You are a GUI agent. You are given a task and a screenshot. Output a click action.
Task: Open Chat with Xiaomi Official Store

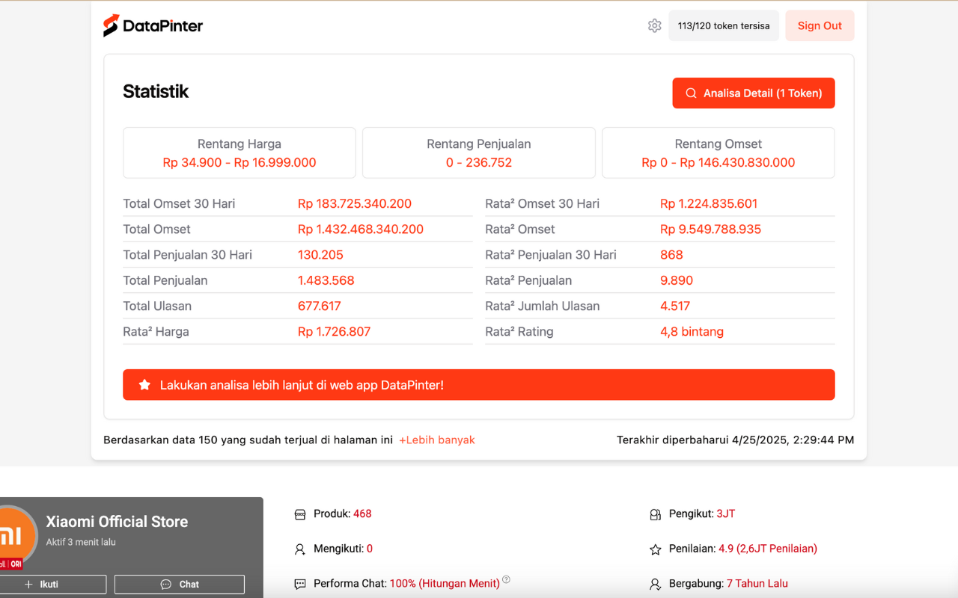pos(180,585)
